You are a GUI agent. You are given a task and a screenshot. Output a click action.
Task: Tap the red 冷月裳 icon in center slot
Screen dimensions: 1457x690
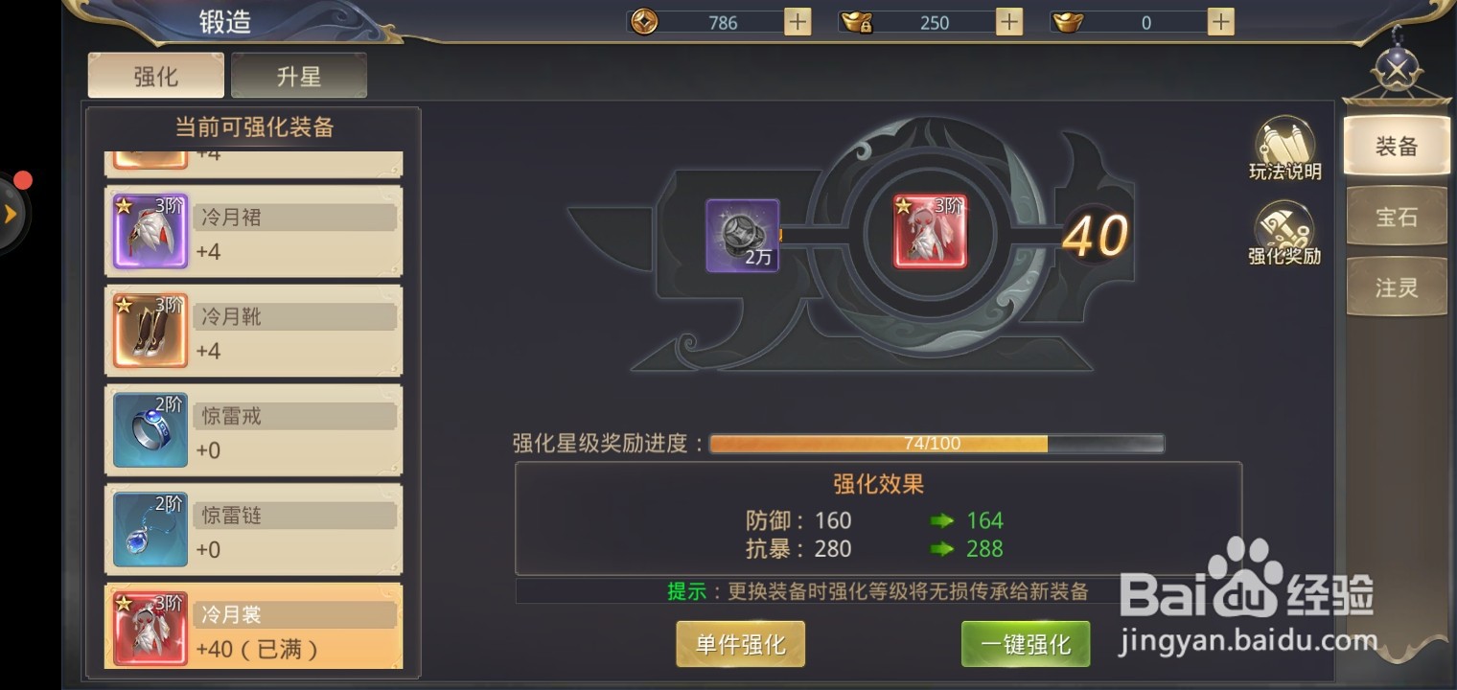[931, 232]
